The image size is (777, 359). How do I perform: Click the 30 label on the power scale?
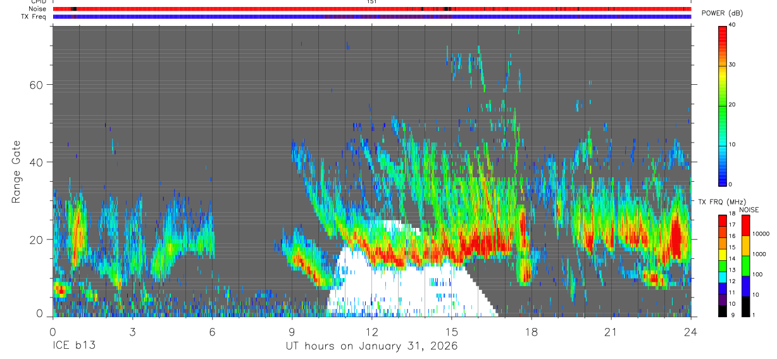732,65
